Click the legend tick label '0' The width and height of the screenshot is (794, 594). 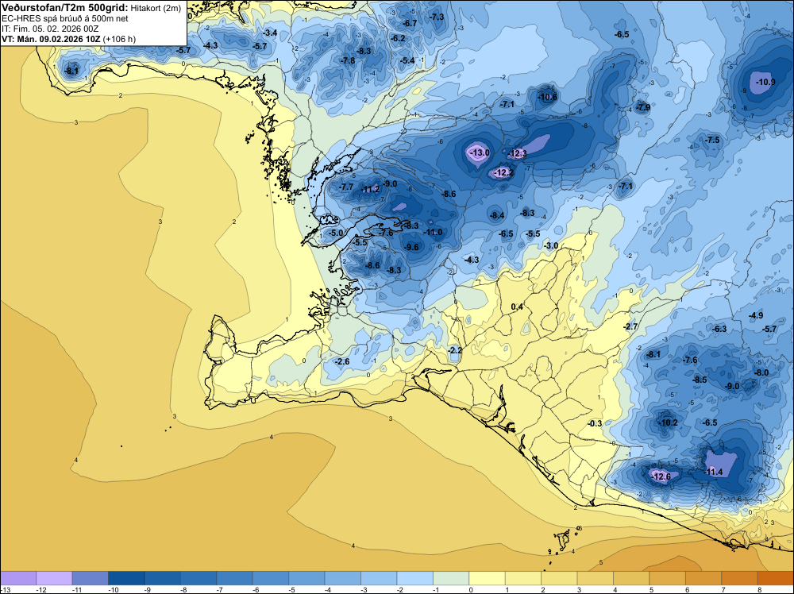point(469,589)
